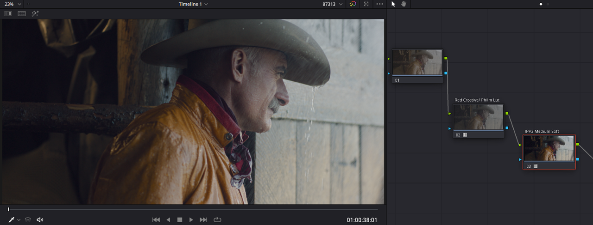Click the viewer scrubber bar playhead

8,209
